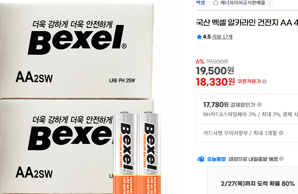Screen dimensions: 298x194
Task: Select the 18,330원 coupon price
Action: [x=215, y=82]
